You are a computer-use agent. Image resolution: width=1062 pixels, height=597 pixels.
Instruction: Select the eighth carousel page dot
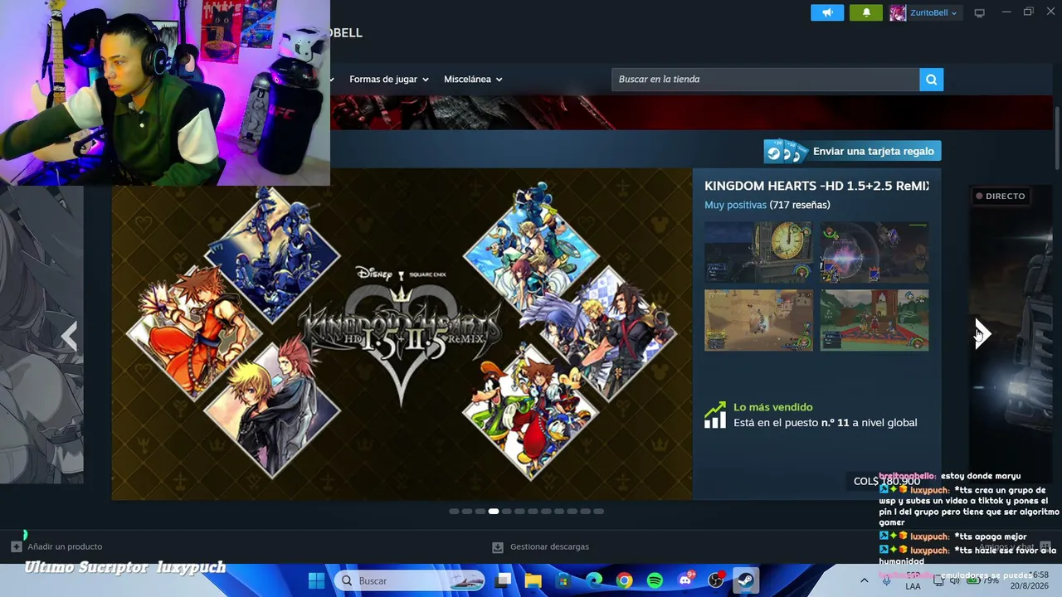546,512
